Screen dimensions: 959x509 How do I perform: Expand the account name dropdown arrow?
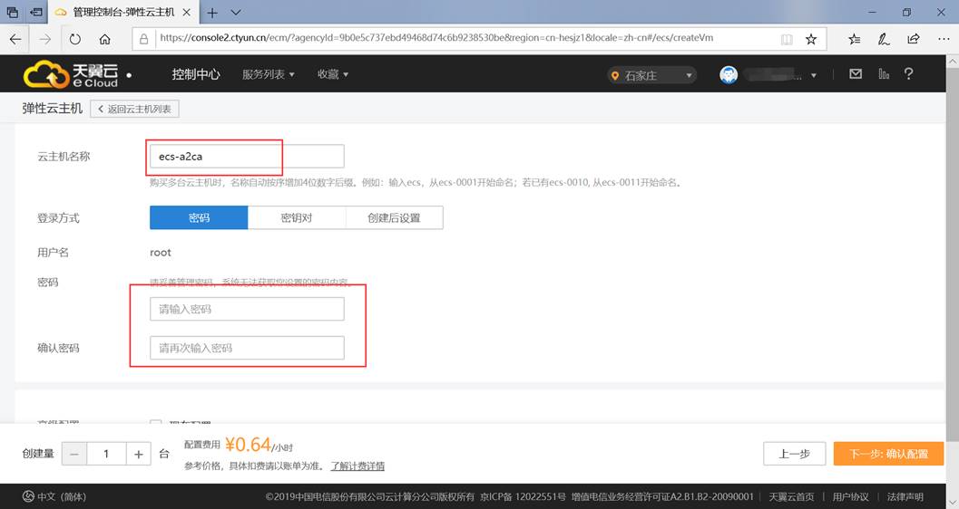tap(814, 76)
